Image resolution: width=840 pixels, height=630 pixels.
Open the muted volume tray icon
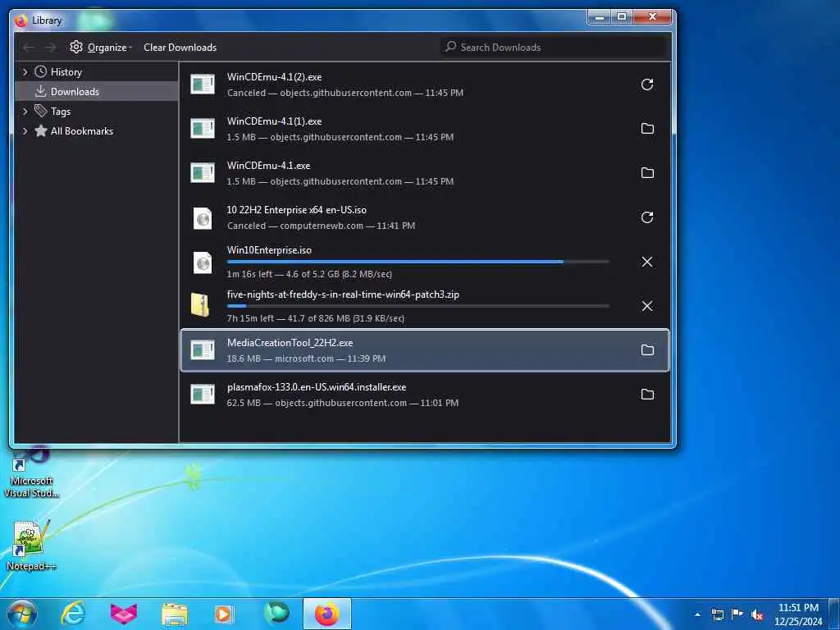[757, 614]
